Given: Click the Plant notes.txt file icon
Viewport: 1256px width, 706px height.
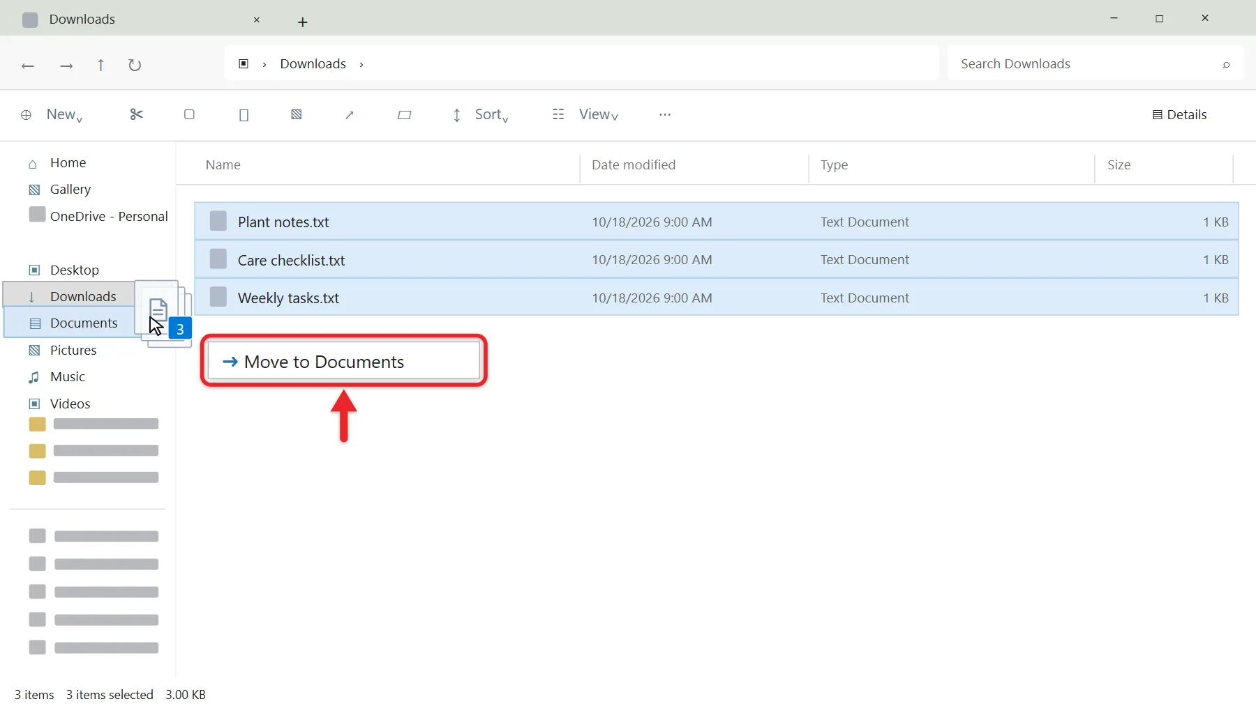Looking at the screenshot, I should (218, 221).
